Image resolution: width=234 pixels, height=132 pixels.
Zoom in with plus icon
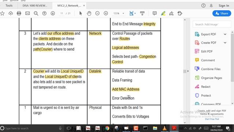click(106, 13)
